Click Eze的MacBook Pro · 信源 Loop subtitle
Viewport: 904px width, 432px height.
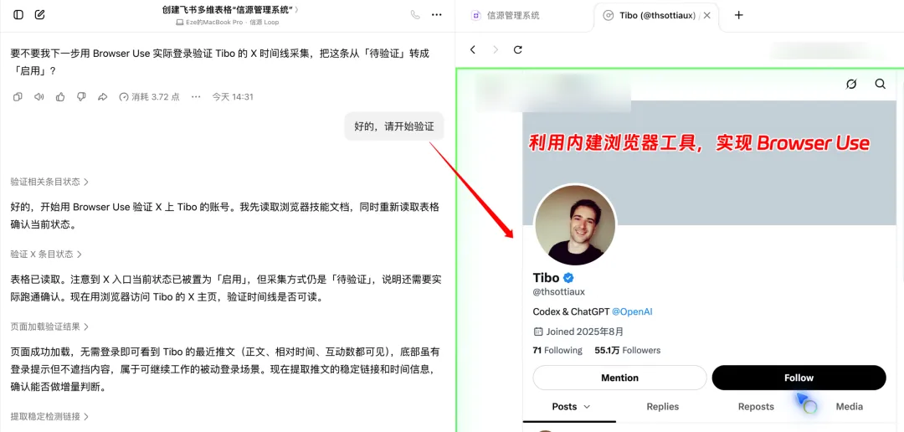[229, 22]
